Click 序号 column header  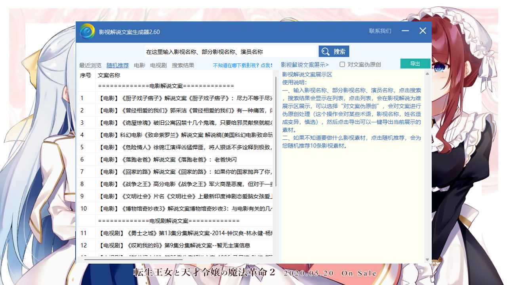coord(86,75)
